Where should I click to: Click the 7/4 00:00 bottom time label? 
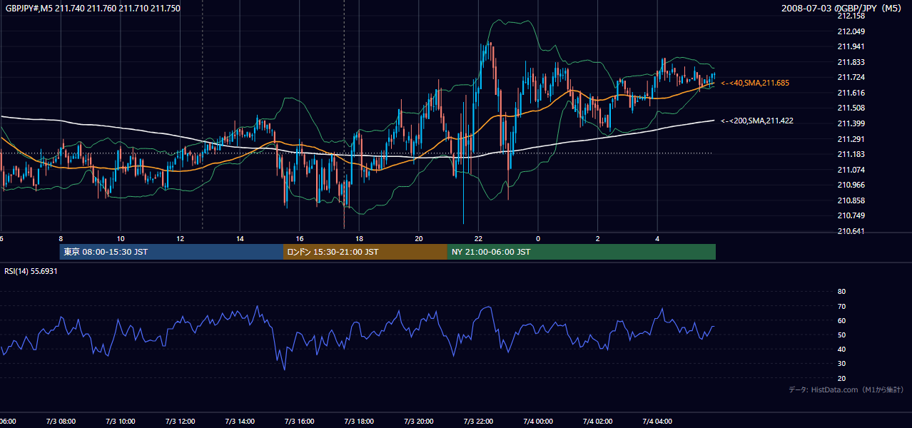click(538, 421)
